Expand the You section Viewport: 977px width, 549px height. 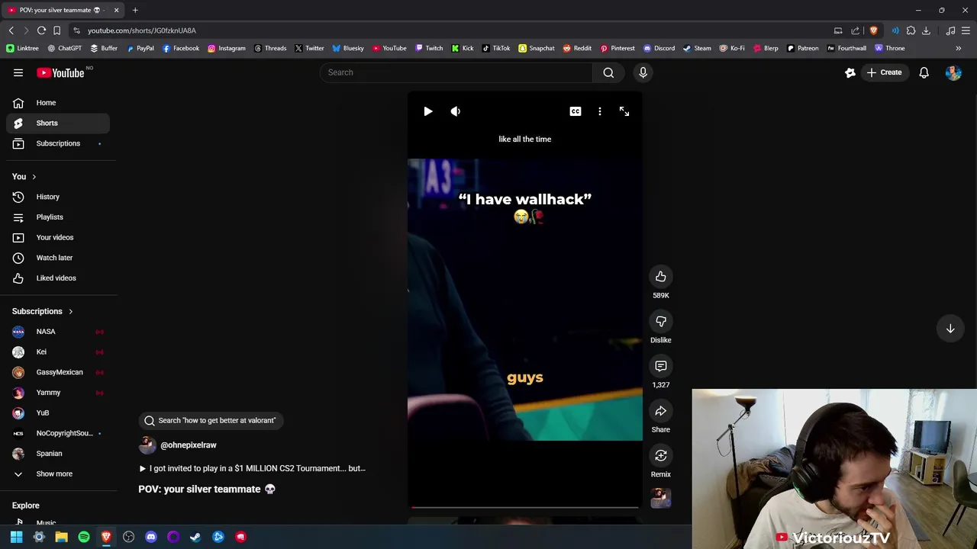coord(24,177)
